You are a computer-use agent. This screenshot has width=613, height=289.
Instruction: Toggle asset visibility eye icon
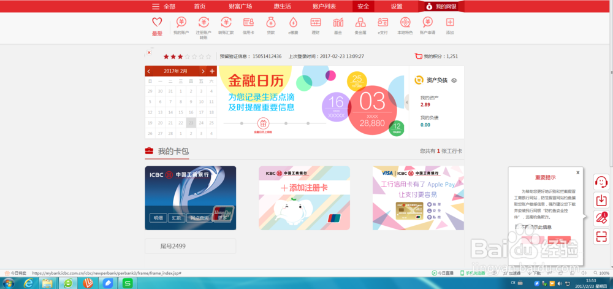tap(454, 80)
